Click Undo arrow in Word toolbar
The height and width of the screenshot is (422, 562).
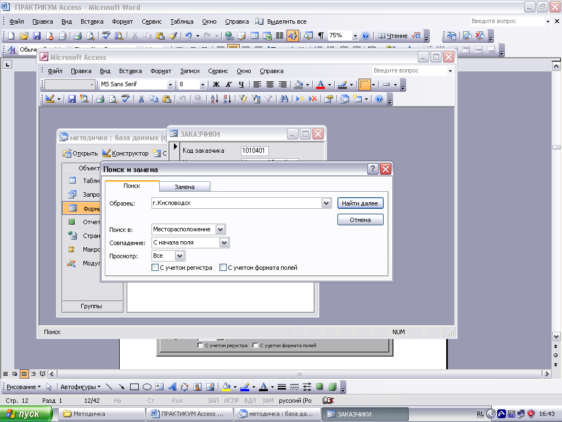click(189, 36)
